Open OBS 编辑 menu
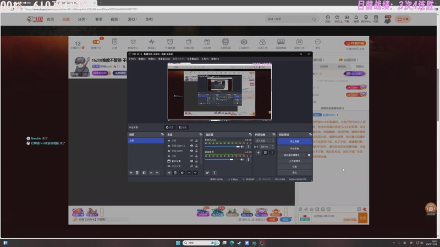This screenshot has height=247, width=440. click(x=142, y=59)
